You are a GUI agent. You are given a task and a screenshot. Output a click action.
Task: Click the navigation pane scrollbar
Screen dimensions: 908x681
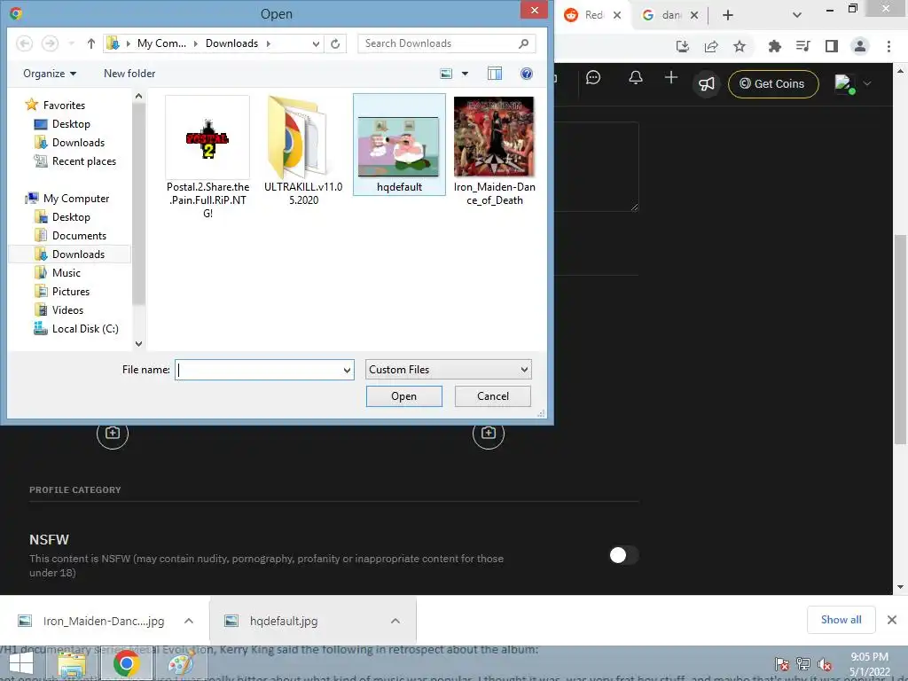[138, 203]
